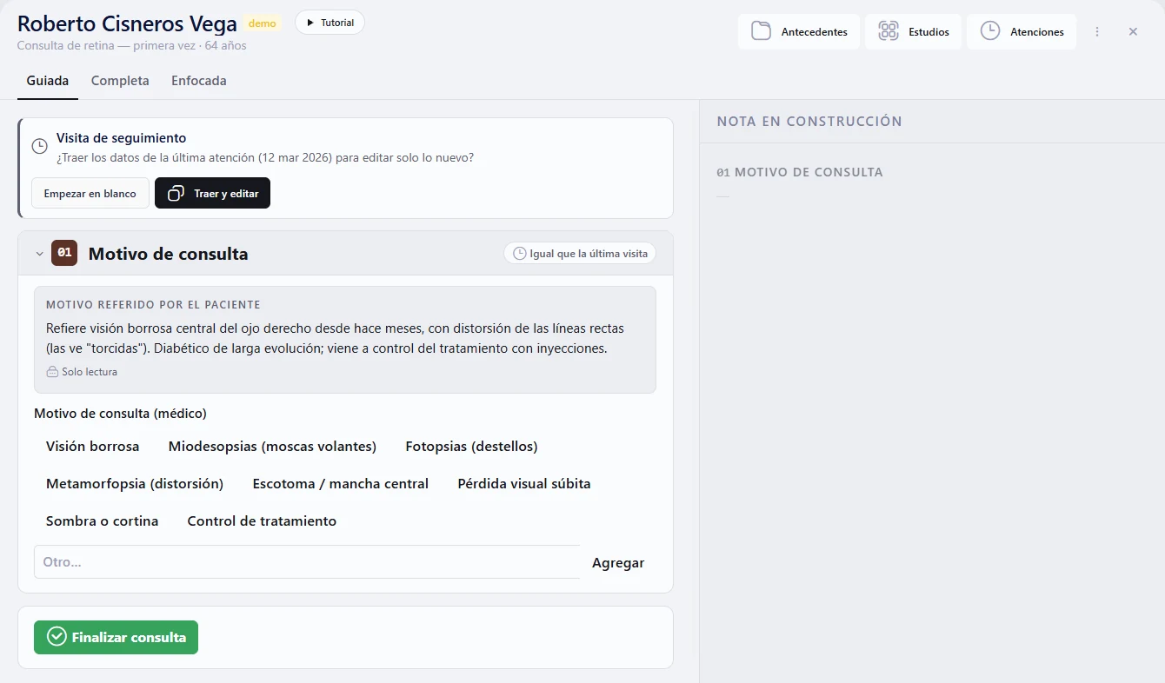This screenshot has height=683, width=1165.
Task: Focus the Otro... text field
Action: coord(307,562)
